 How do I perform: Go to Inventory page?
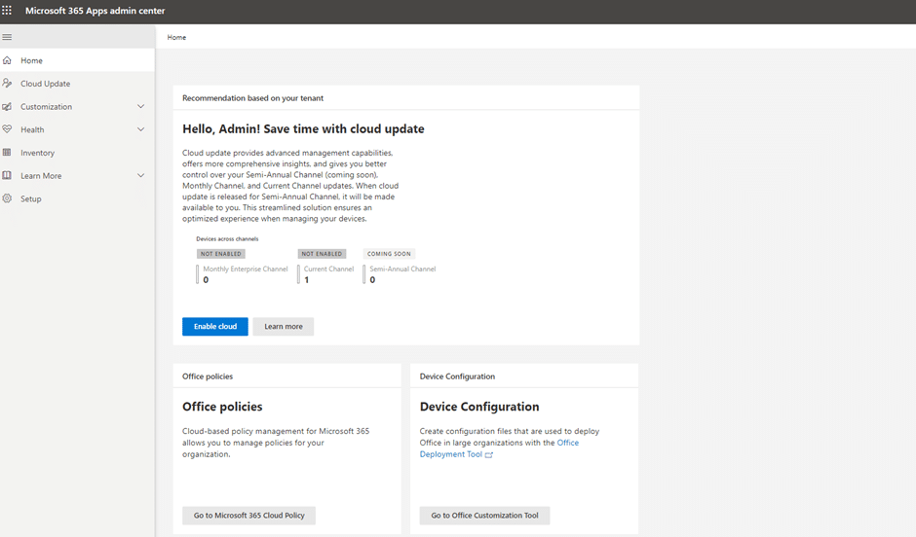pyautogui.click(x=77, y=153)
